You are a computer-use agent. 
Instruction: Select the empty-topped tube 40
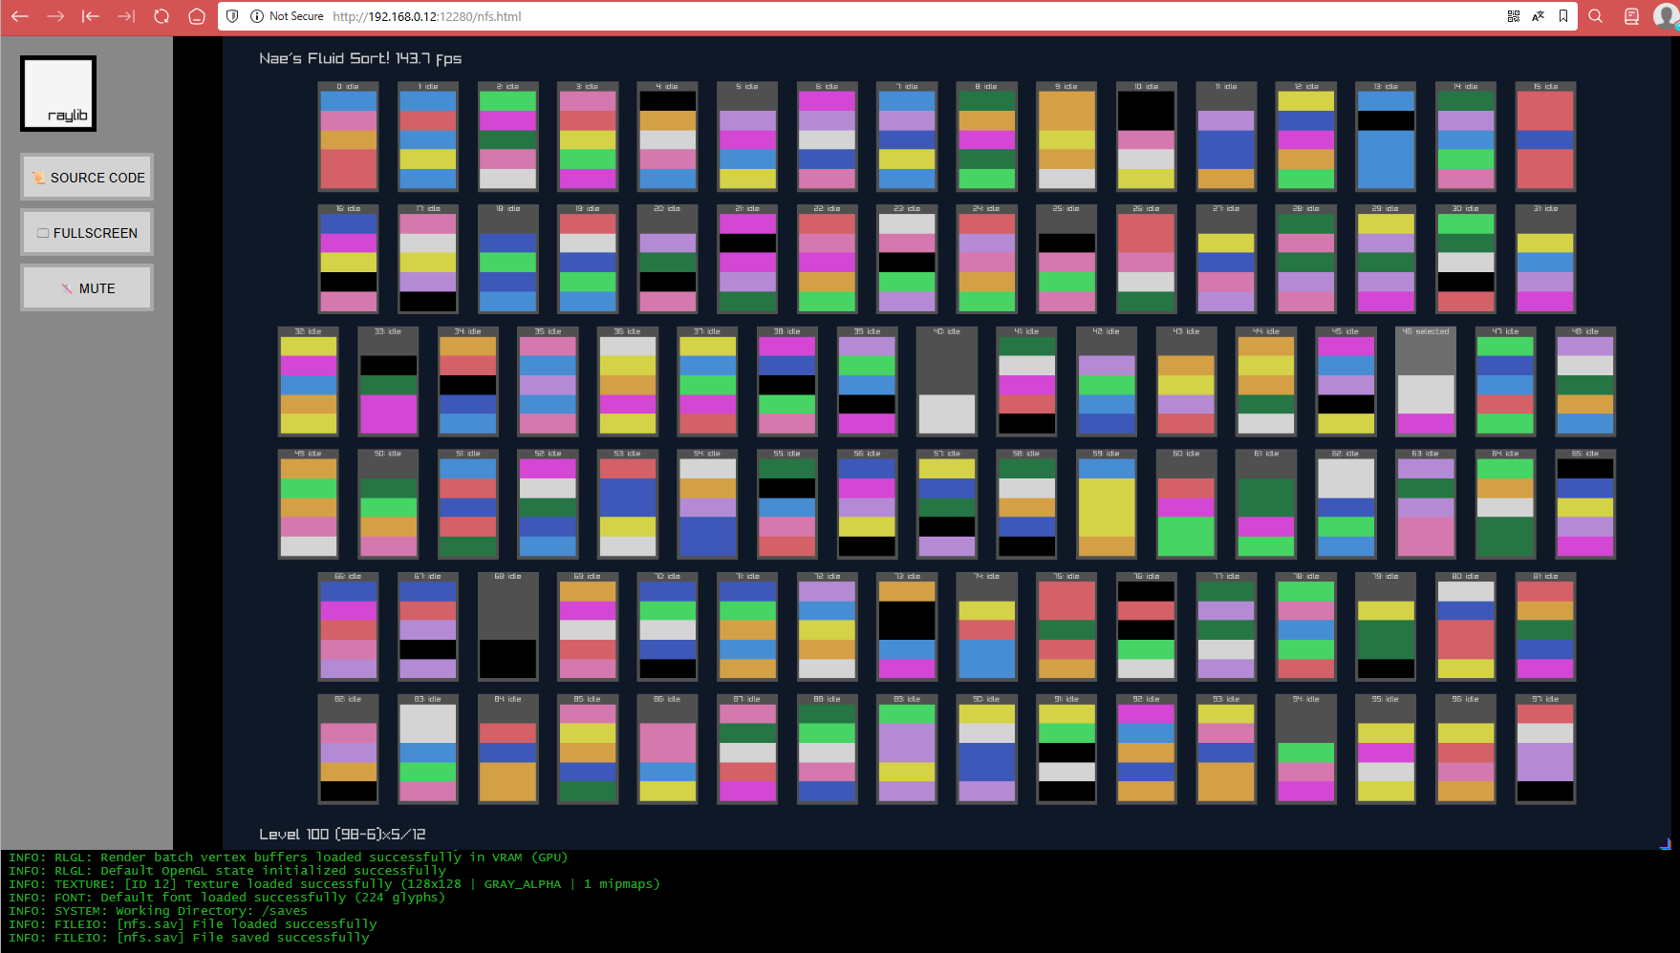coord(946,382)
